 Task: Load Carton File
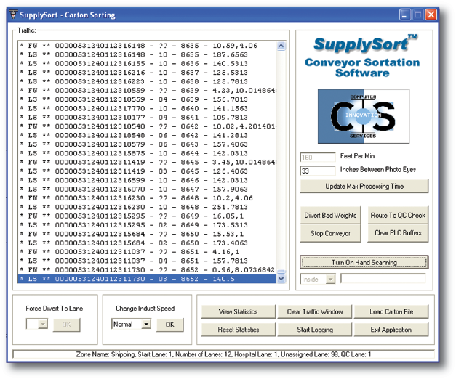point(392,312)
